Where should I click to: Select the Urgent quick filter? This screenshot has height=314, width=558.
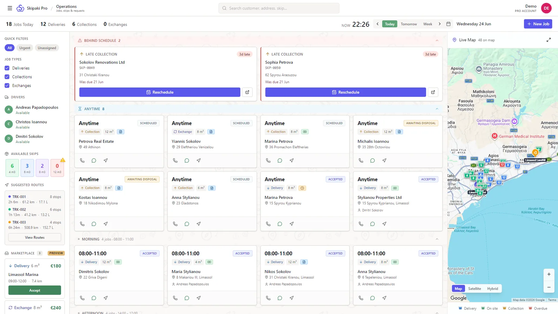click(25, 48)
